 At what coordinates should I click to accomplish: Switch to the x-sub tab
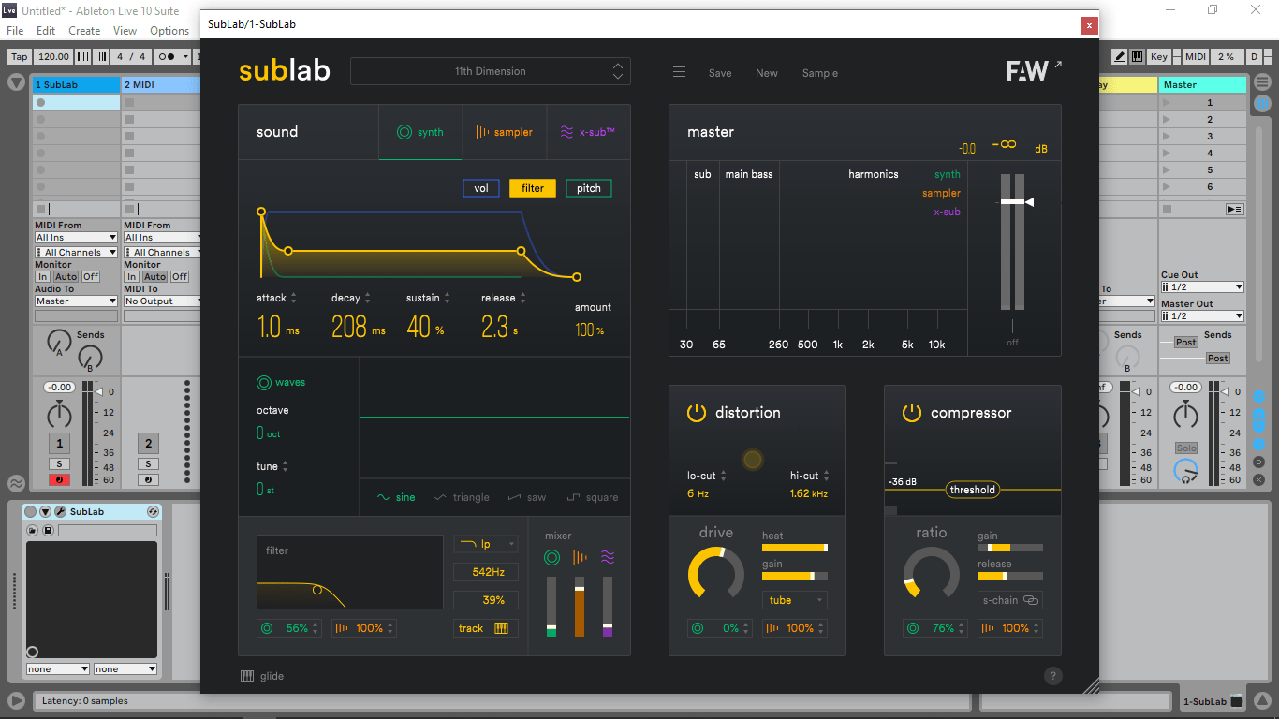pyautogui.click(x=588, y=132)
